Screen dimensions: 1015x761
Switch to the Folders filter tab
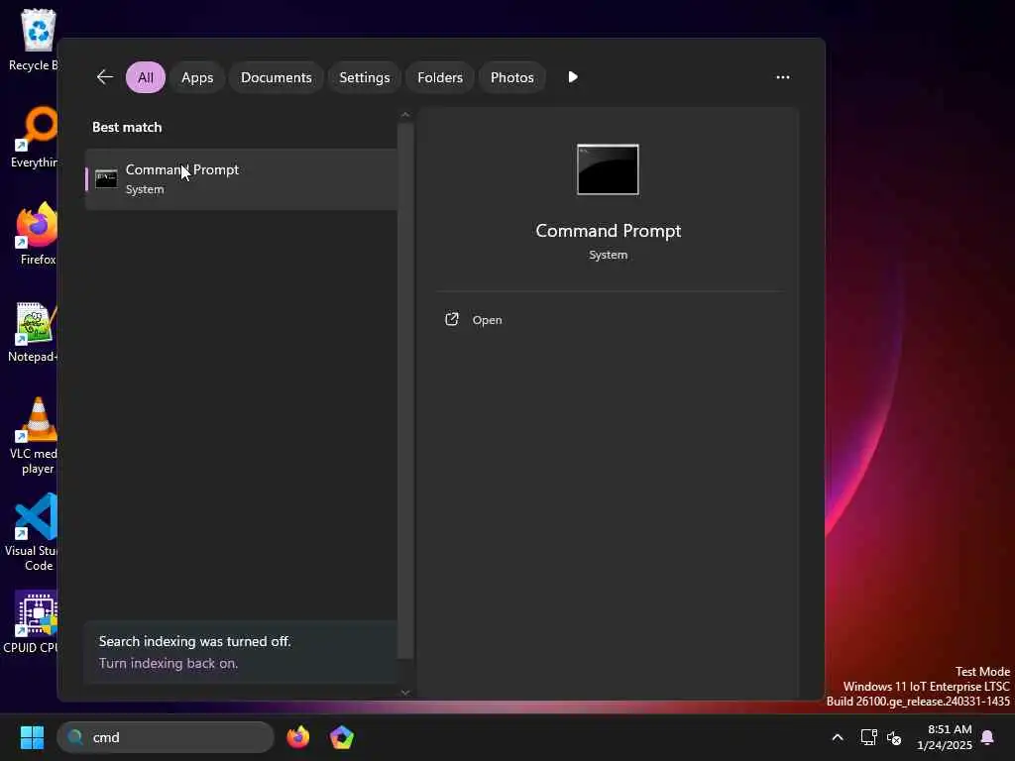pyautogui.click(x=440, y=77)
